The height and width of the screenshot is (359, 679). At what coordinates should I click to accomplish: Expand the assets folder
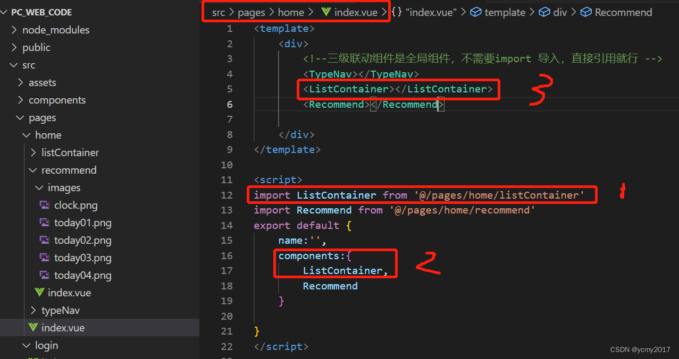20,82
